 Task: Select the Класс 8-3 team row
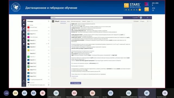coord(38,47)
